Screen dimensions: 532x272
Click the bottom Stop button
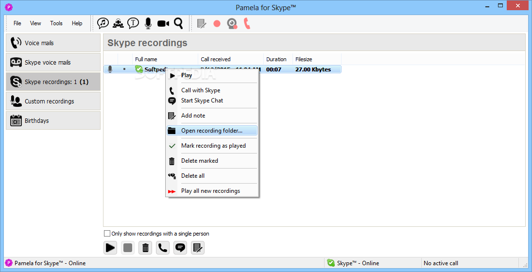click(x=128, y=248)
